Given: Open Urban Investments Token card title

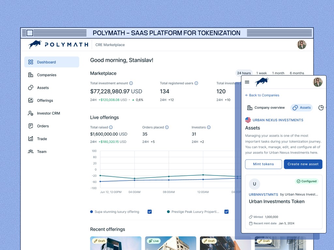Looking at the screenshot, I should click(x=277, y=201).
